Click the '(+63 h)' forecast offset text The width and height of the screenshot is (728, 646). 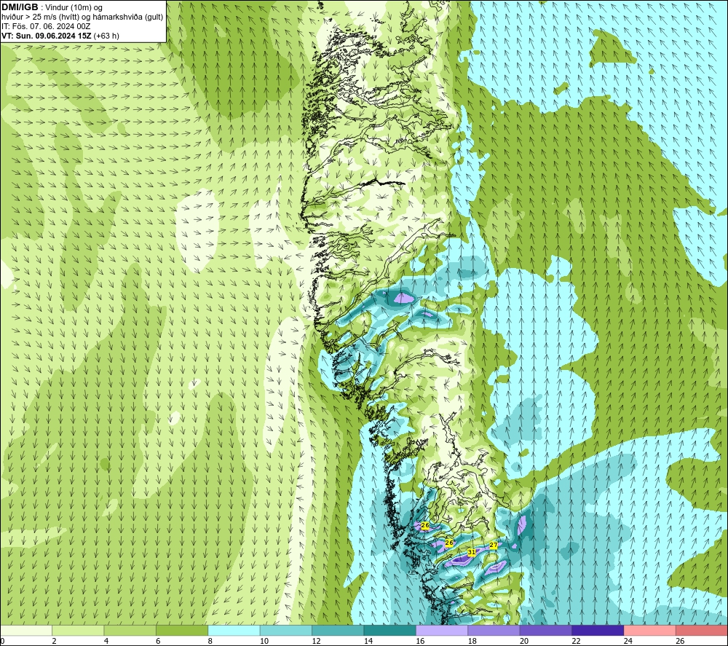pos(106,36)
